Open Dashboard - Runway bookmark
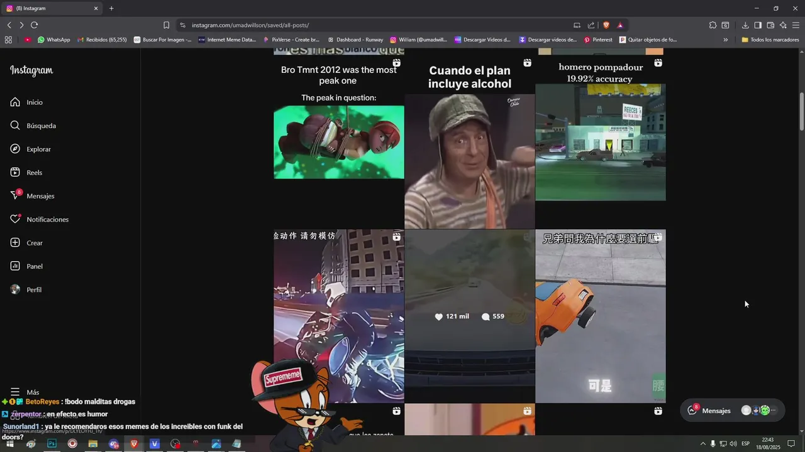 coord(355,40)
